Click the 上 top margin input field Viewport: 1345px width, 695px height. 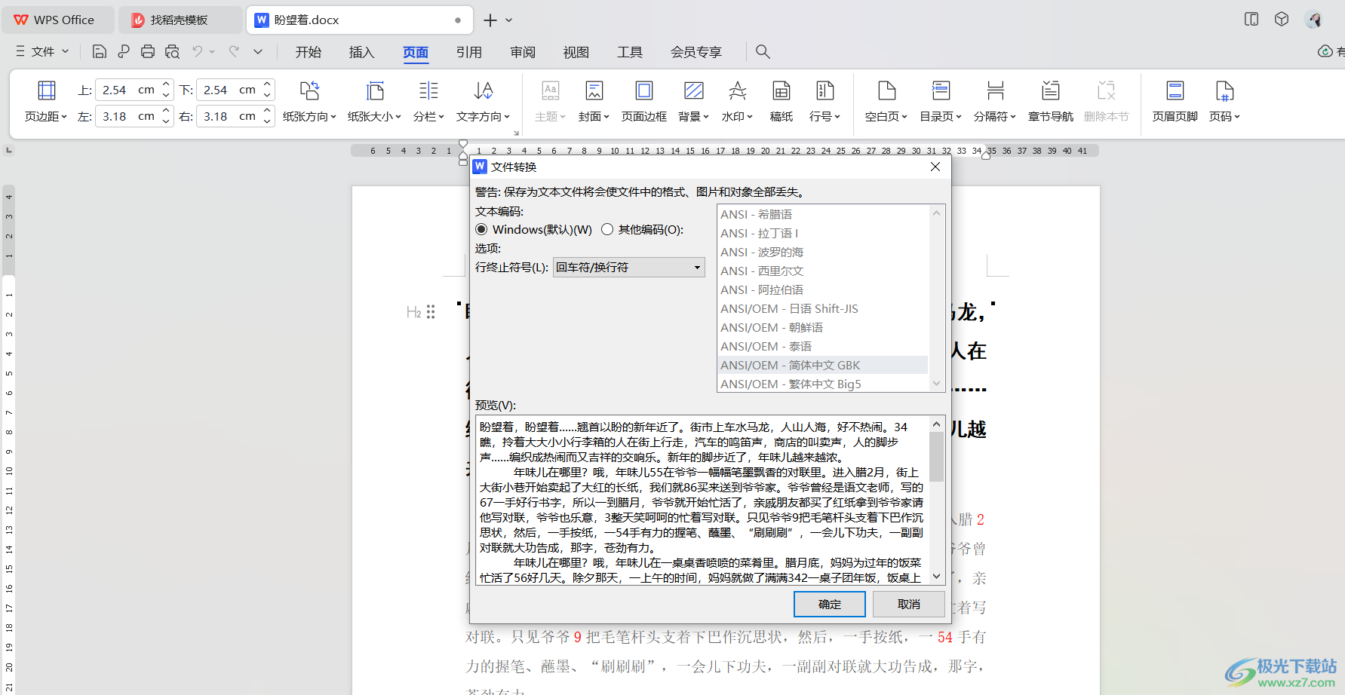(127, 90)
